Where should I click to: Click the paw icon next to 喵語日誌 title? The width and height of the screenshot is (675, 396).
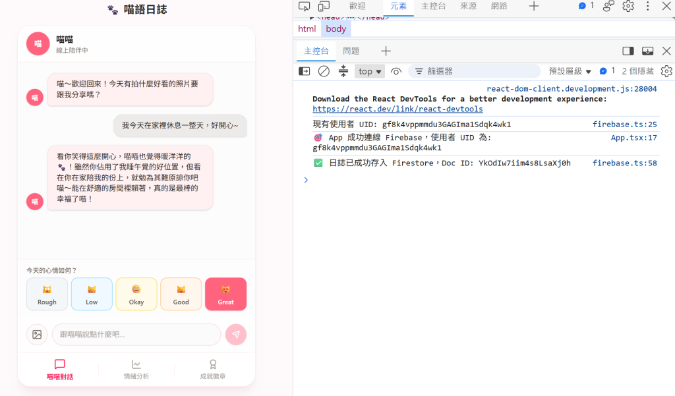(113, 9)
